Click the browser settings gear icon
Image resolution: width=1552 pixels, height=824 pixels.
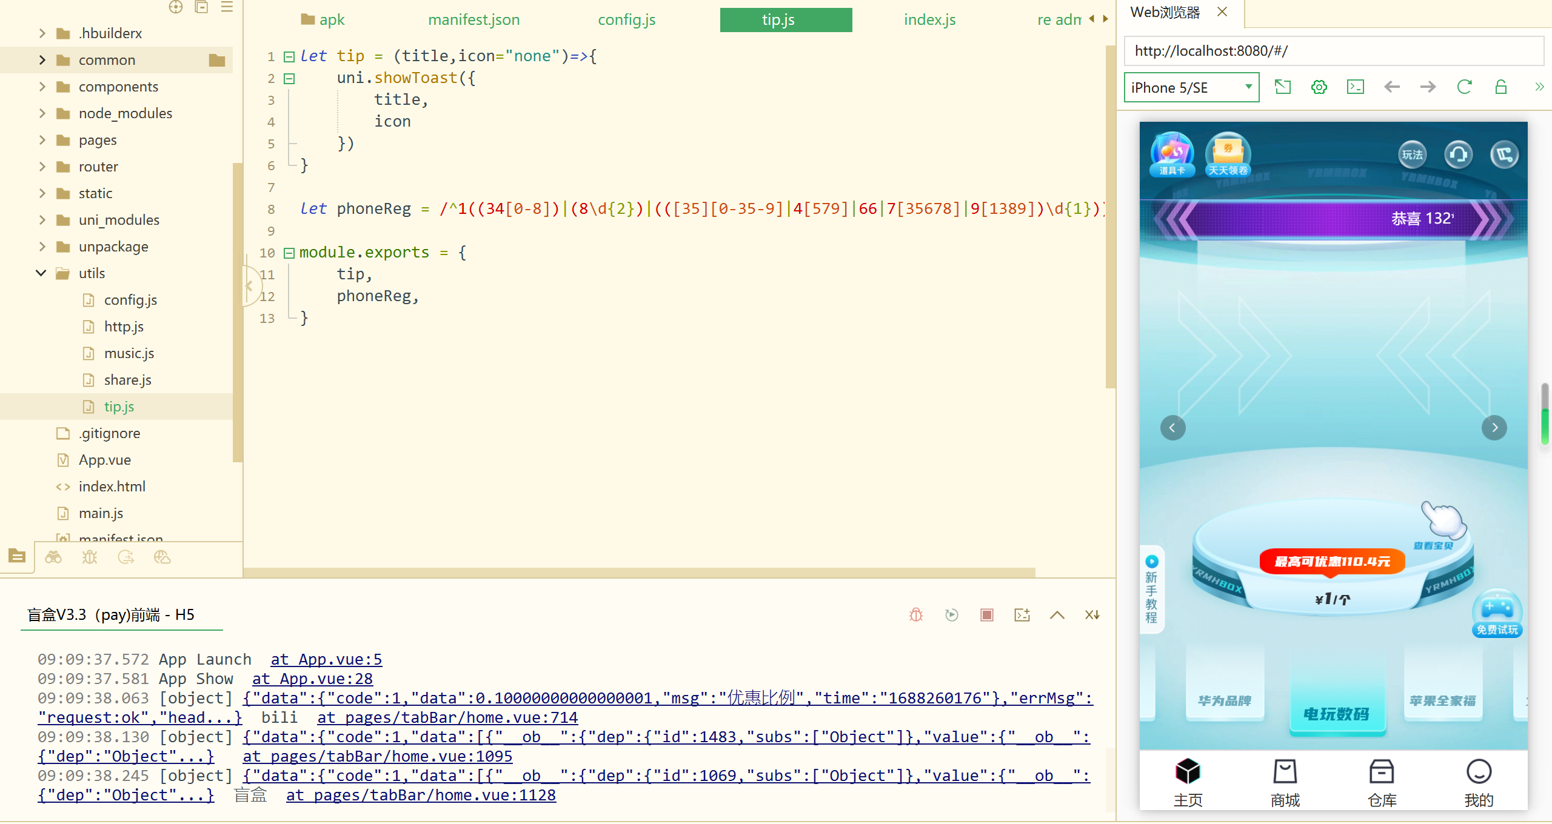pos(1319,87)
